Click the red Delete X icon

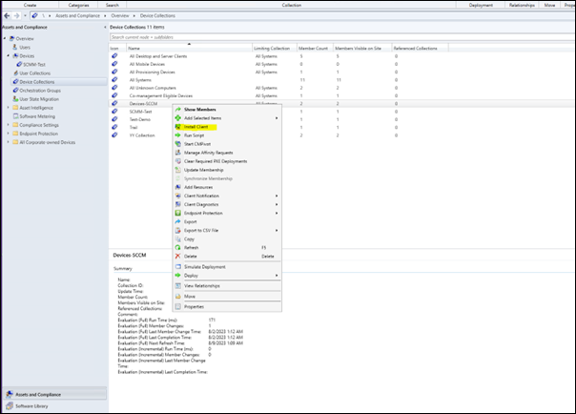coord(177,256)
